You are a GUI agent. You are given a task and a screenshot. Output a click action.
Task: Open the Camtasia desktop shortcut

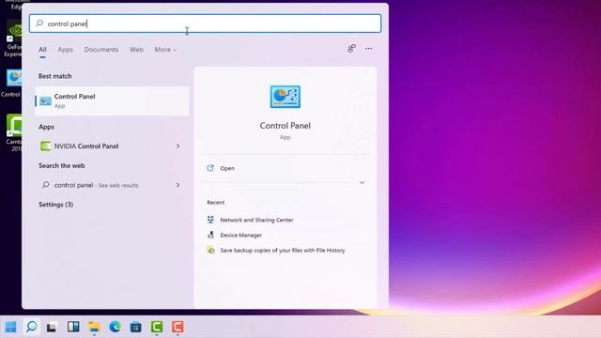(13, 132)
